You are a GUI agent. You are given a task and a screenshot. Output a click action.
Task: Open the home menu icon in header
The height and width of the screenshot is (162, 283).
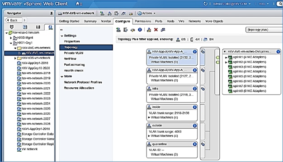coord(79,4)
